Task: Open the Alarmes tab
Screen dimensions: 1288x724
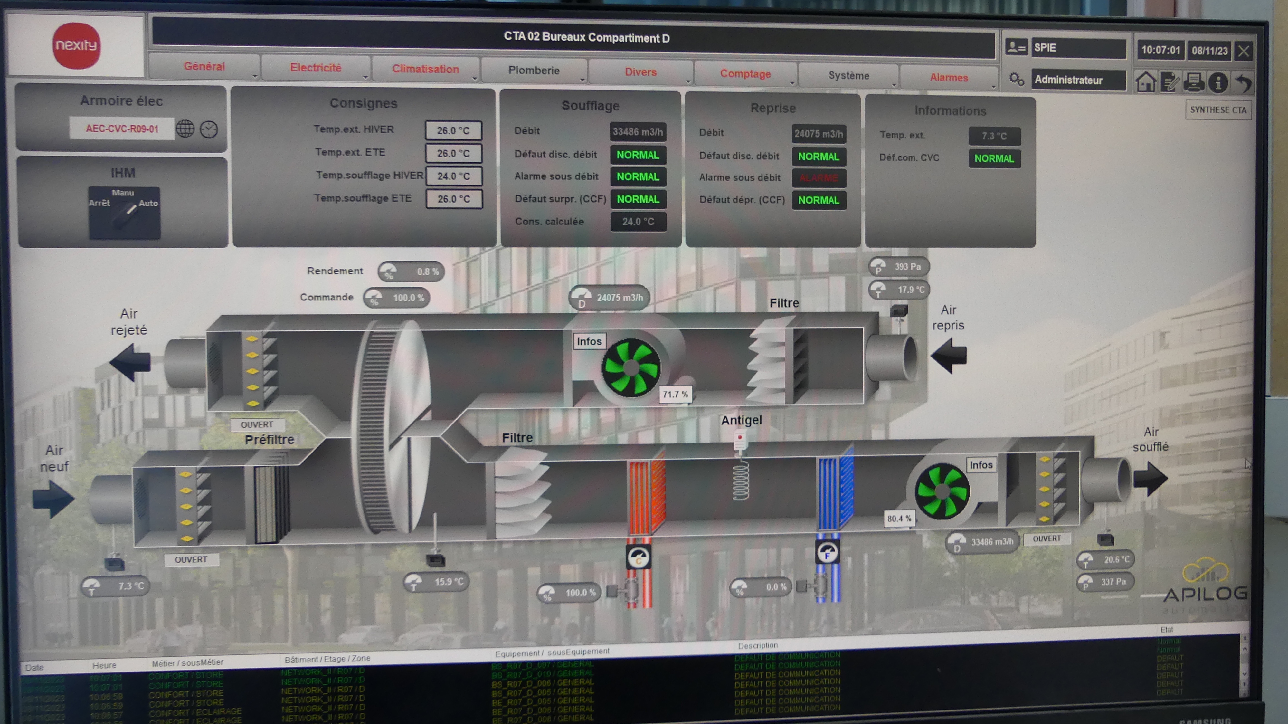Action: click(949, 78)
